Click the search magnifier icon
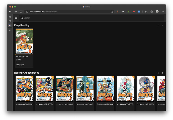Screen dimensions: 173x120 pos(22,18)
